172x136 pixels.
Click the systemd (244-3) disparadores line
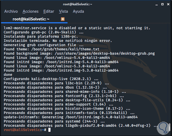pos(54,121)
